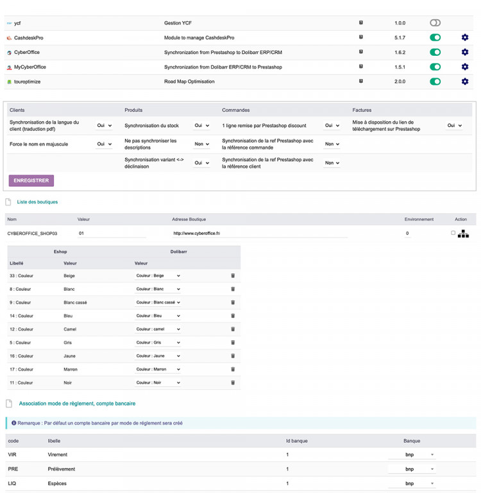Click the Liste des boutiques heading
This screenshot has height=493, width=481.
[37, 202]
